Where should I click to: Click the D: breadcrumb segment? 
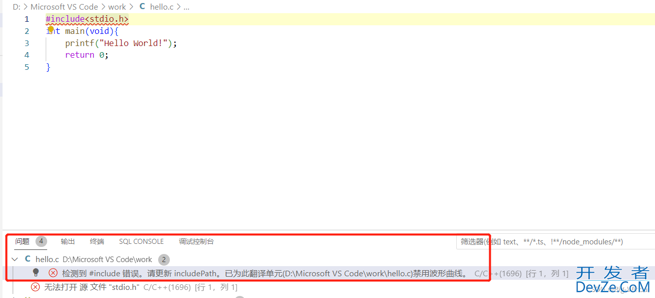pos(16,7)
